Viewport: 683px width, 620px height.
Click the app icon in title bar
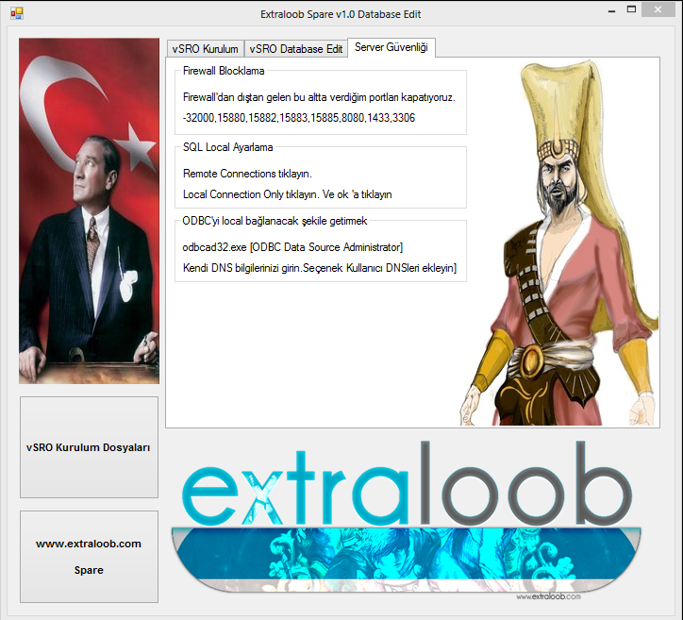17,13
